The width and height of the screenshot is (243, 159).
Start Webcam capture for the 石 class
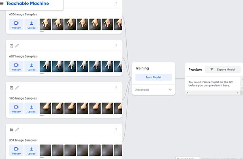[16, 108]
